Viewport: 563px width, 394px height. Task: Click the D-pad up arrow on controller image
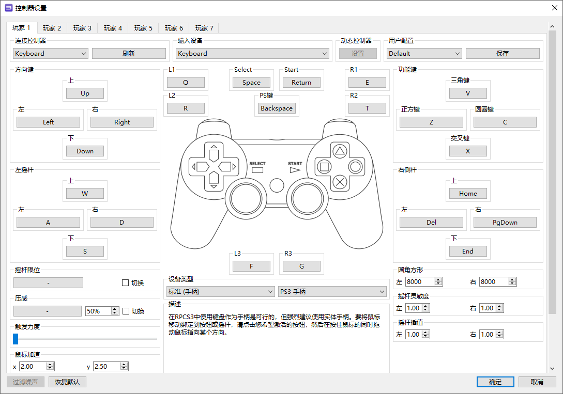coord(214,153)
